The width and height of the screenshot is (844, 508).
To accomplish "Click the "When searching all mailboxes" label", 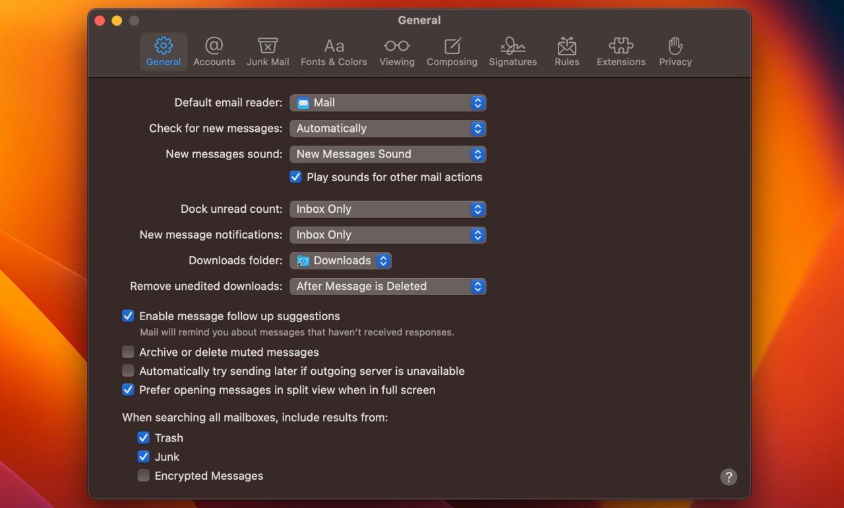I will [255, 418].
